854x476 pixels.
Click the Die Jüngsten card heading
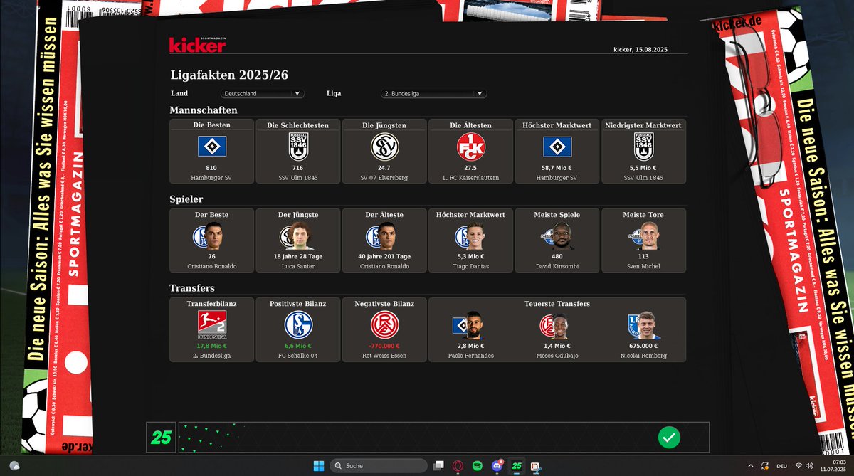point(384,125)
